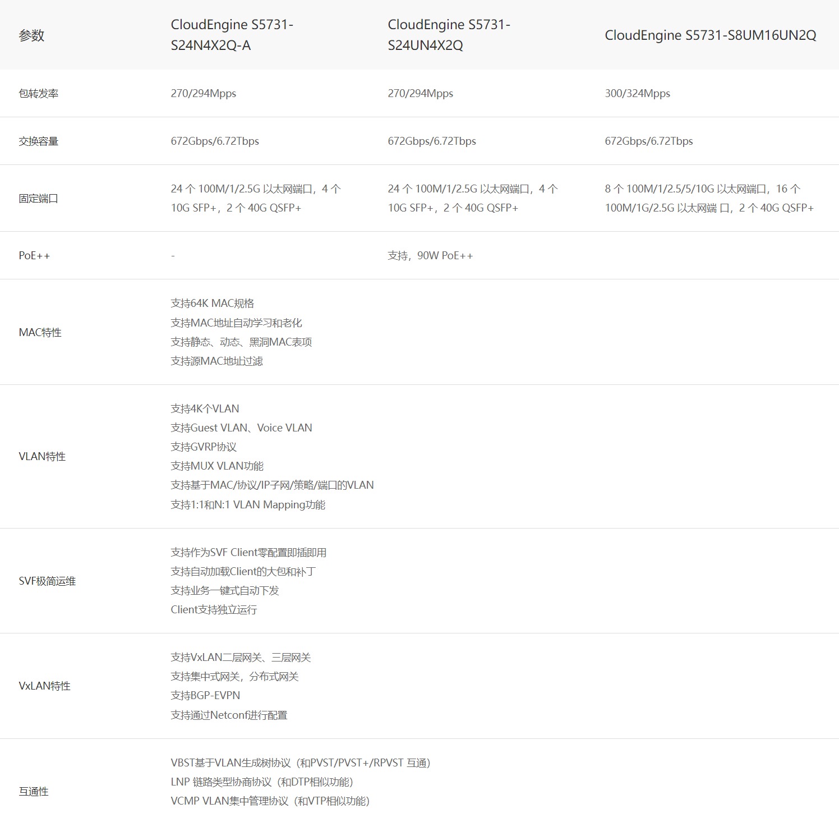The width and height of the screenshot is (839, 813).
Task: Click the PoE++ row label
Action: click(34, 256)
